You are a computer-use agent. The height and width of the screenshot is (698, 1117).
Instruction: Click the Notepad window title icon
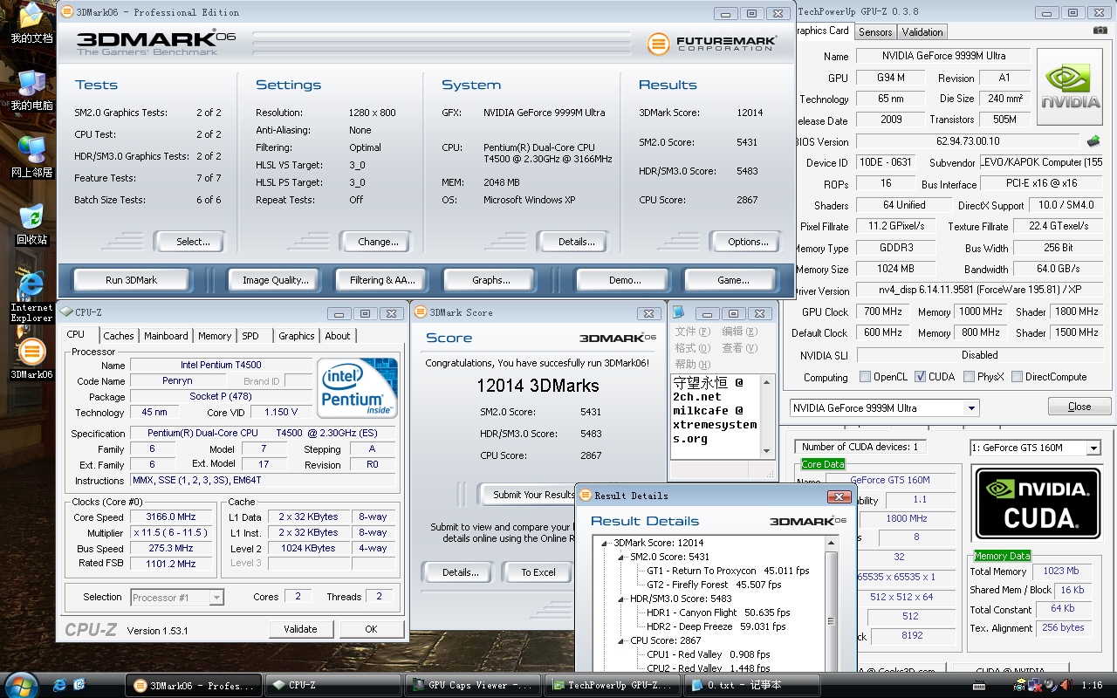tap(678, 311)
